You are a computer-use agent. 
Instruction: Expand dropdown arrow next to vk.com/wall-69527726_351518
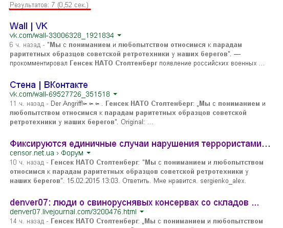coord(115,94)
